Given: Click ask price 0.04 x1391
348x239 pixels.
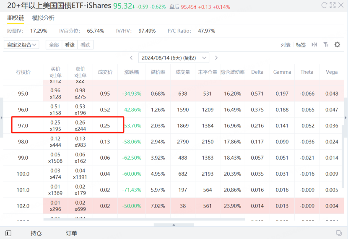Looking at the screenshot, I should tap(81, 174).
